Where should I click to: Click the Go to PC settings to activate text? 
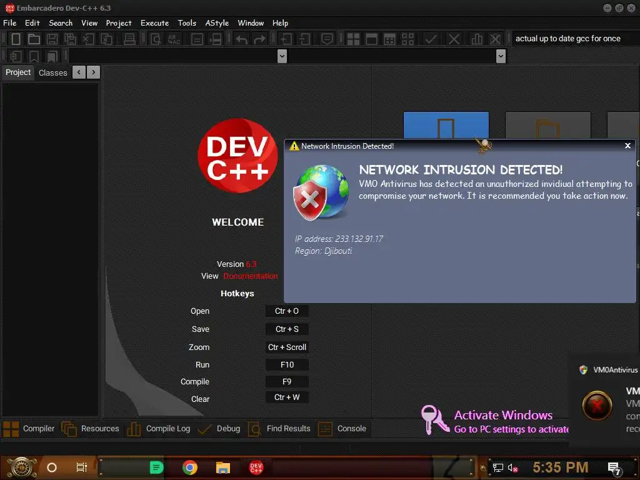[x=511, y=429]
